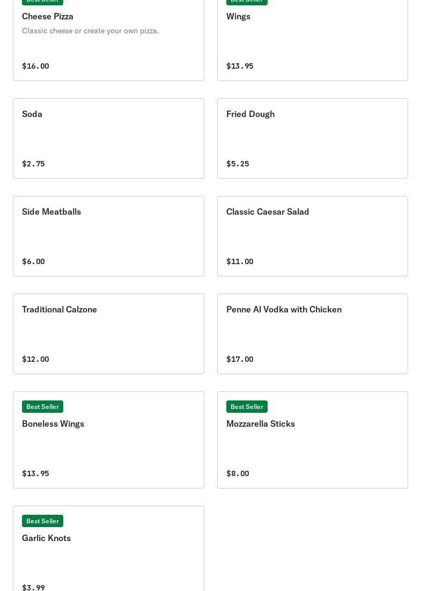The height and width of the screenshot is (591, 421).
Task: Select the Mozzarella Sticks title
Action: pos(261,424)
